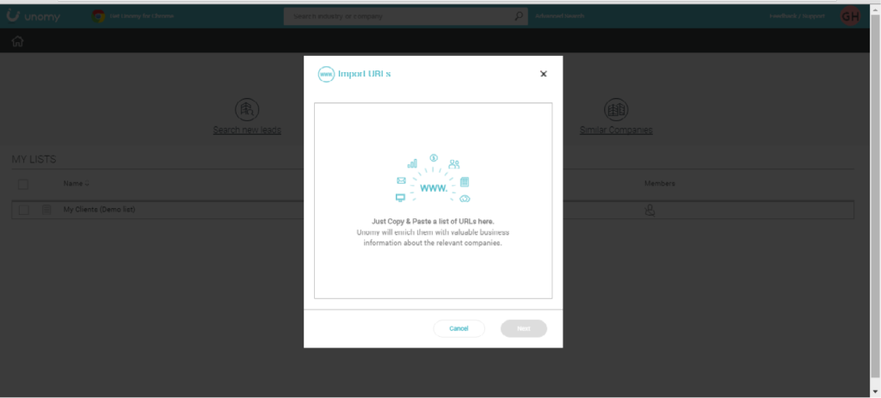
Task: Sort lists by Name column arrow
Action: 87,183
